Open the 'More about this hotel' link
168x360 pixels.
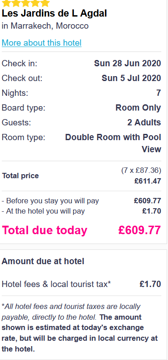coord(41,43)
